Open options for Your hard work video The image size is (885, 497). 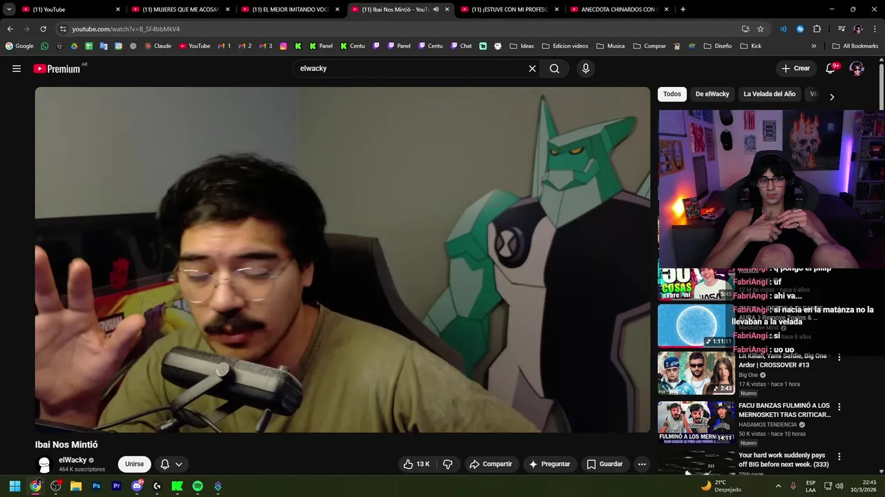[839, 457]
